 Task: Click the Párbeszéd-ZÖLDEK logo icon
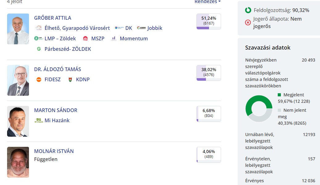coord(39,49)
